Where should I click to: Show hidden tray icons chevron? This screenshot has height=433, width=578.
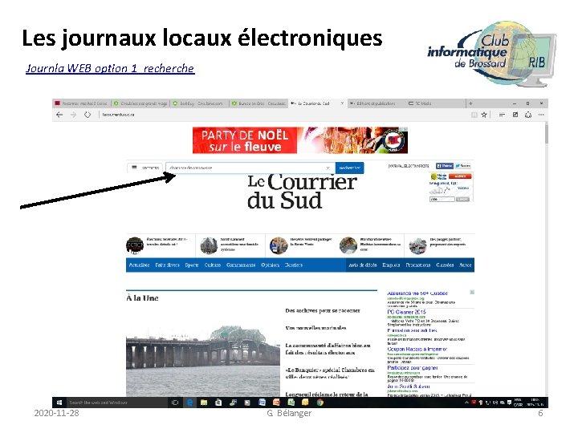pos(466,403)
